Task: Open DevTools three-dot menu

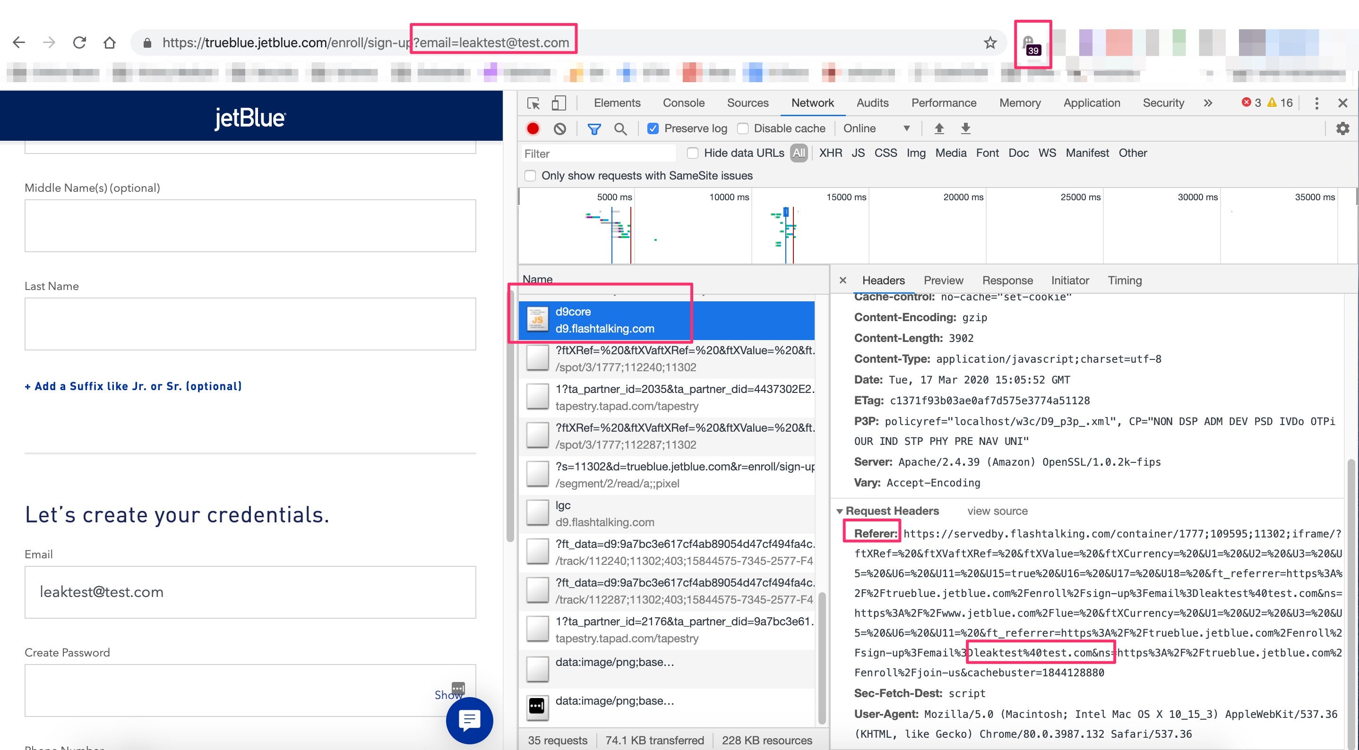Action: (x=1316, y=103)
